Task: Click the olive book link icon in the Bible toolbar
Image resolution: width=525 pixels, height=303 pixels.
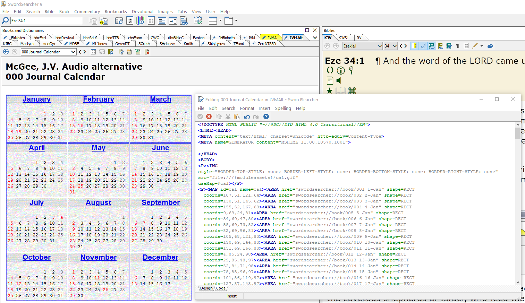Action: point(440,46)
